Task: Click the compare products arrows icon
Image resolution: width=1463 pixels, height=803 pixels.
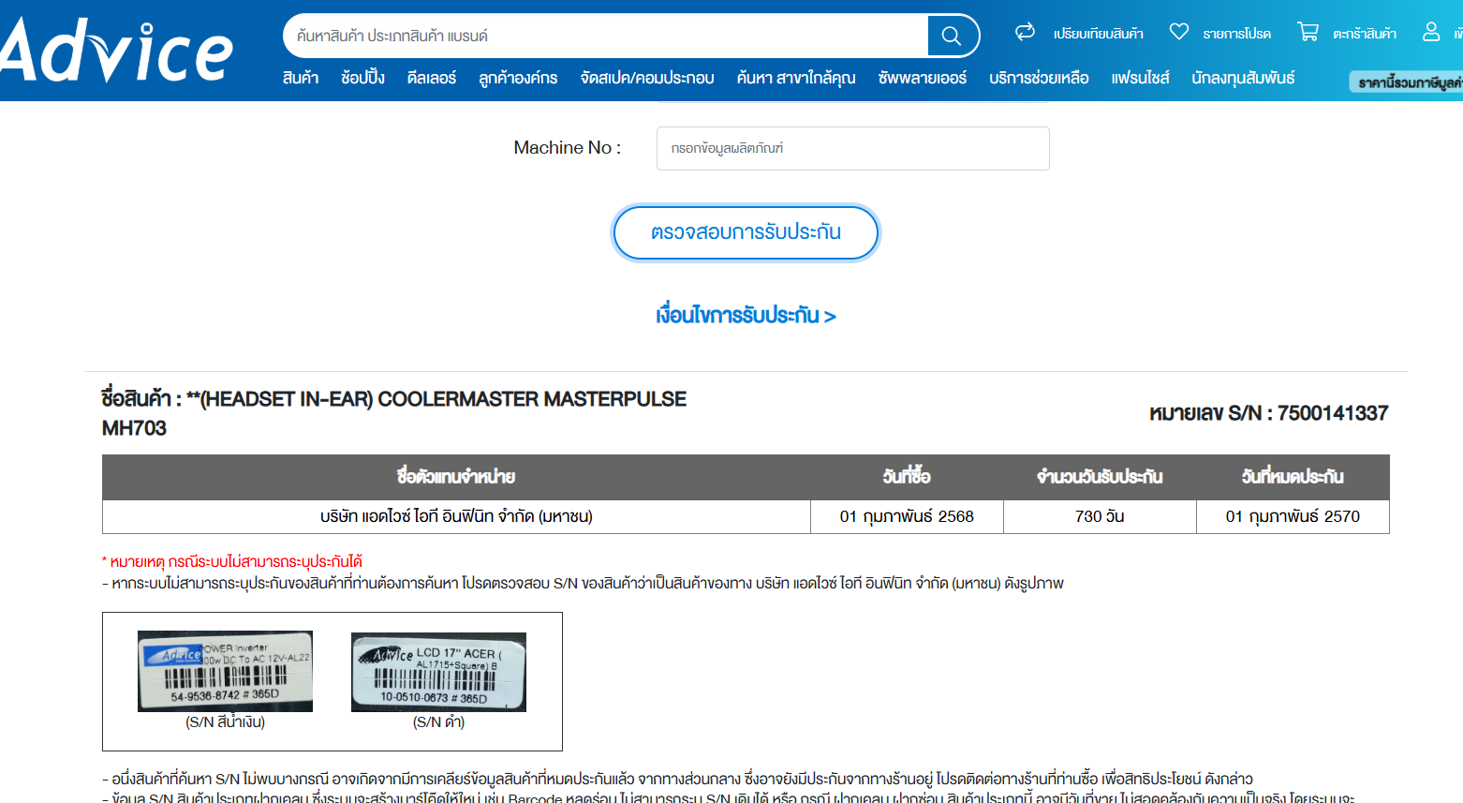Action: click(1026, 32)
